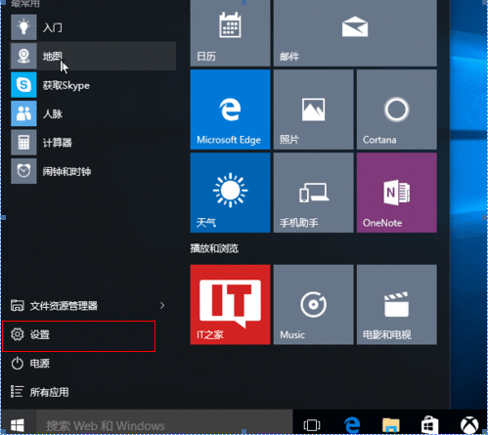
Task: Open the Music tile
Action: click(313, 304)
